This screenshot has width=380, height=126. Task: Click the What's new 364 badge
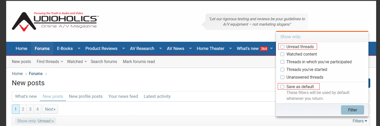point(264,49)
